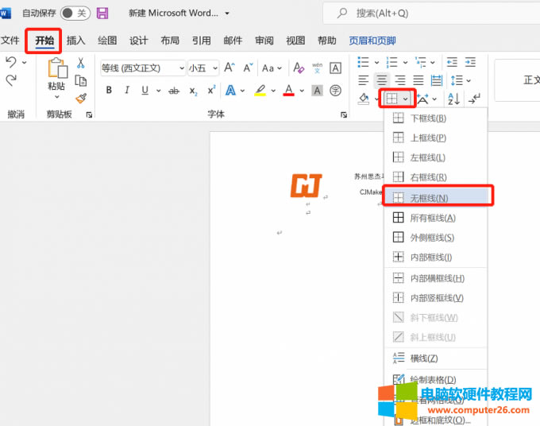Click the Sort A-Z icon
This screenshot has height=426, width=540.
(453, 99)
